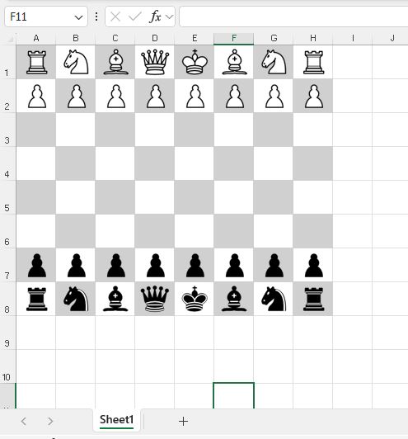Click the Cancel X formula button
This screenshot has height=439, width=408.
[x=115, y=17]
